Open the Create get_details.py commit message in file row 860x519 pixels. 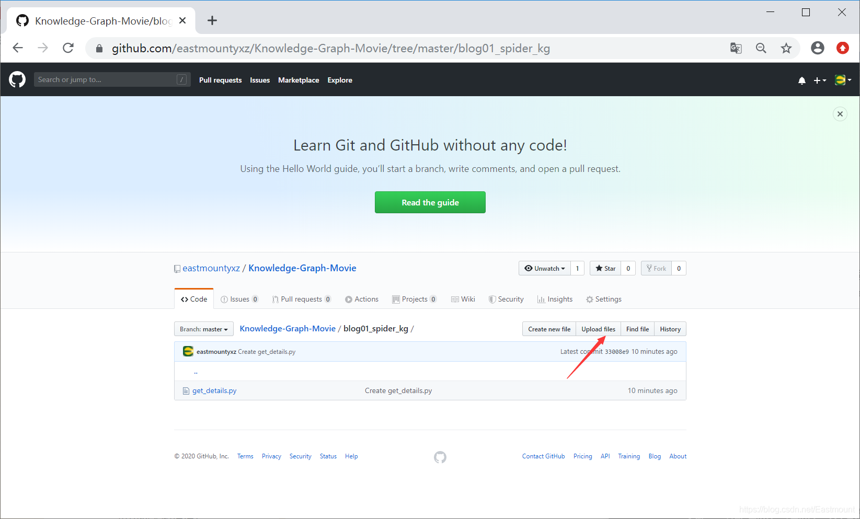[x=398, y=390]
